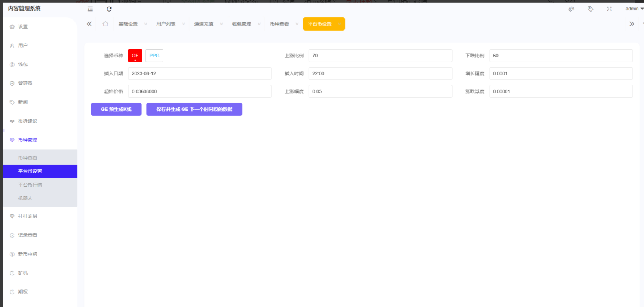The width and height of the screenshot is (644, 307).
Task: Click the 下跌比例 input field
Action: coord(561,56)
